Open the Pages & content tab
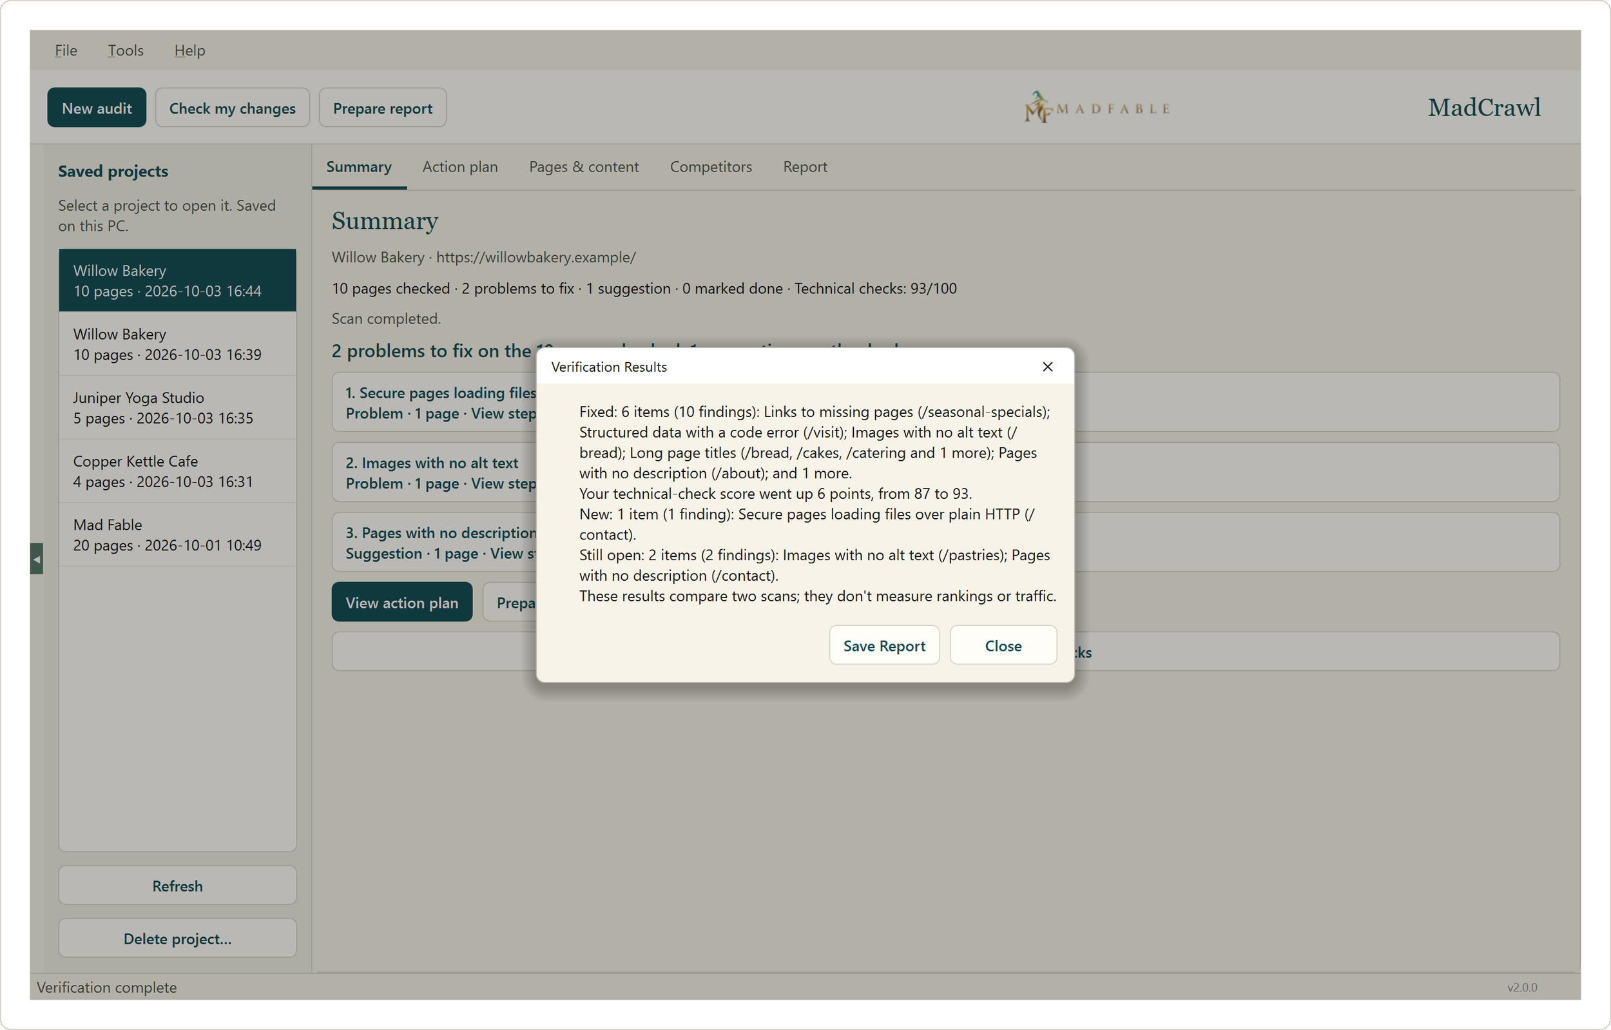 coord(583,167)
